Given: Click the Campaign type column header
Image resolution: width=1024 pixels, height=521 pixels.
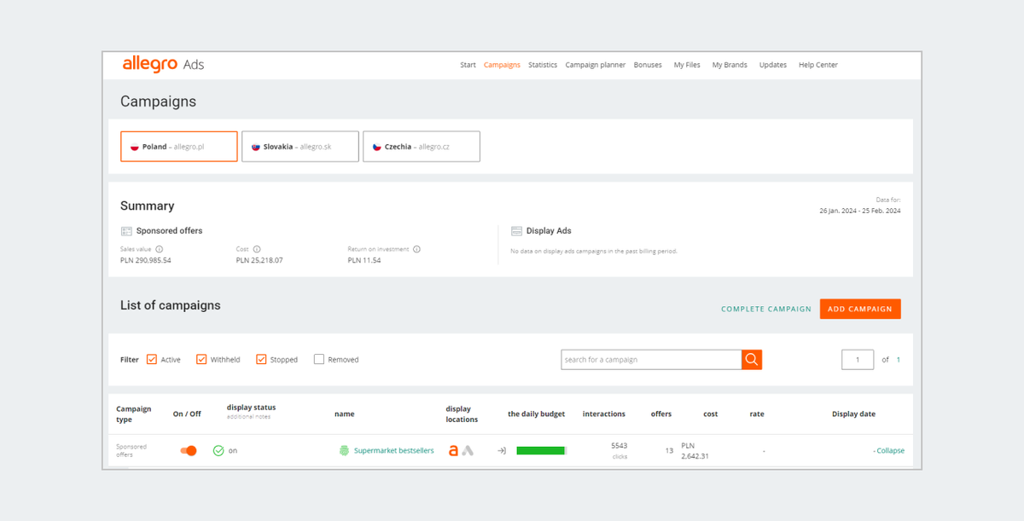Looking at the screenshot, I should (x=134, y=414).
